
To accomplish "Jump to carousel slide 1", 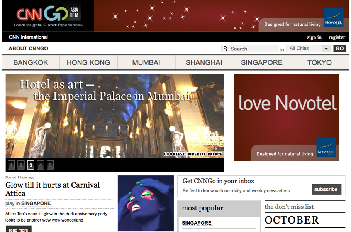I will point(11,165).
